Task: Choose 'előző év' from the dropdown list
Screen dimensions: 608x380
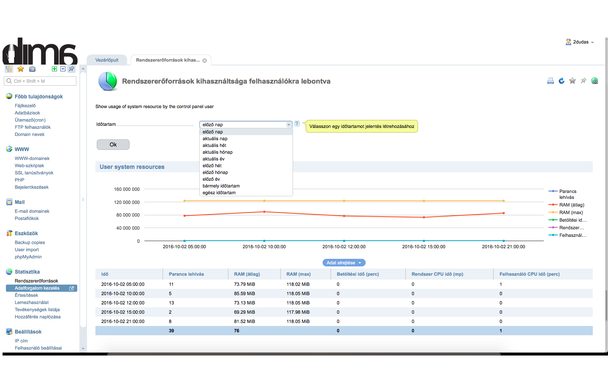Action: [246, 179]
